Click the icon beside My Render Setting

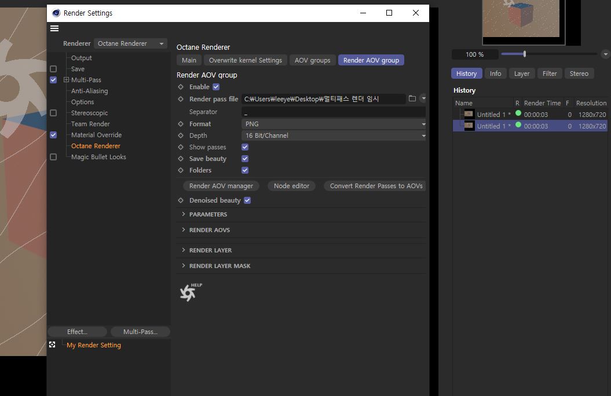point(52,344)
